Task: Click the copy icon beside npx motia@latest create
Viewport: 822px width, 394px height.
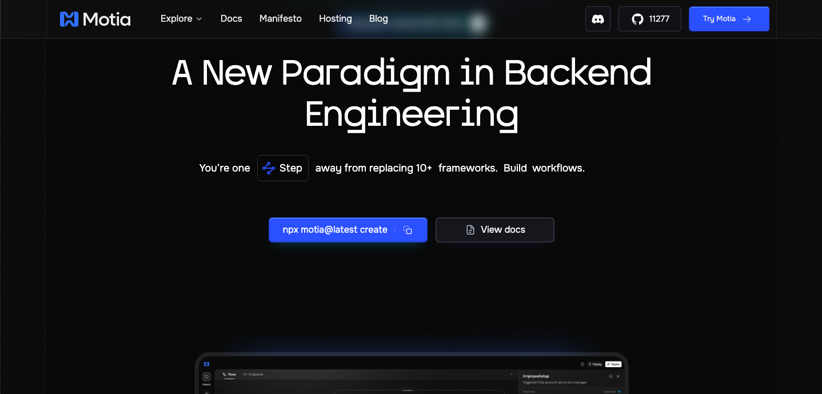Action: pos(408,230)
